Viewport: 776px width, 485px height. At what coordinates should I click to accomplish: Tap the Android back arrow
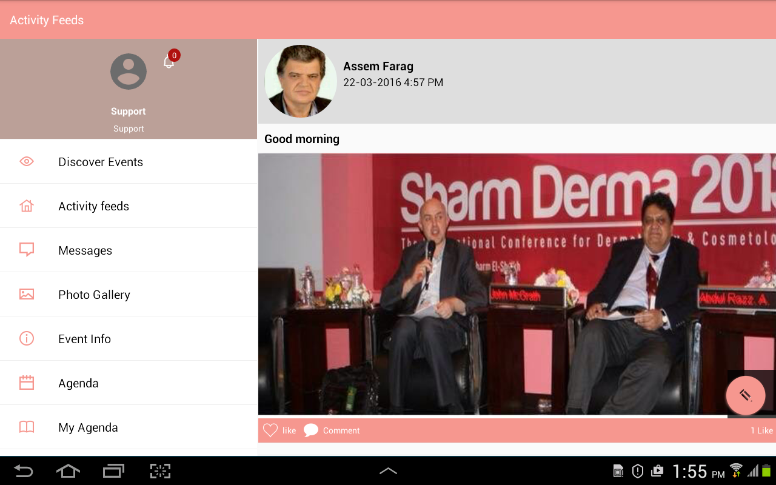click(24, 471)
